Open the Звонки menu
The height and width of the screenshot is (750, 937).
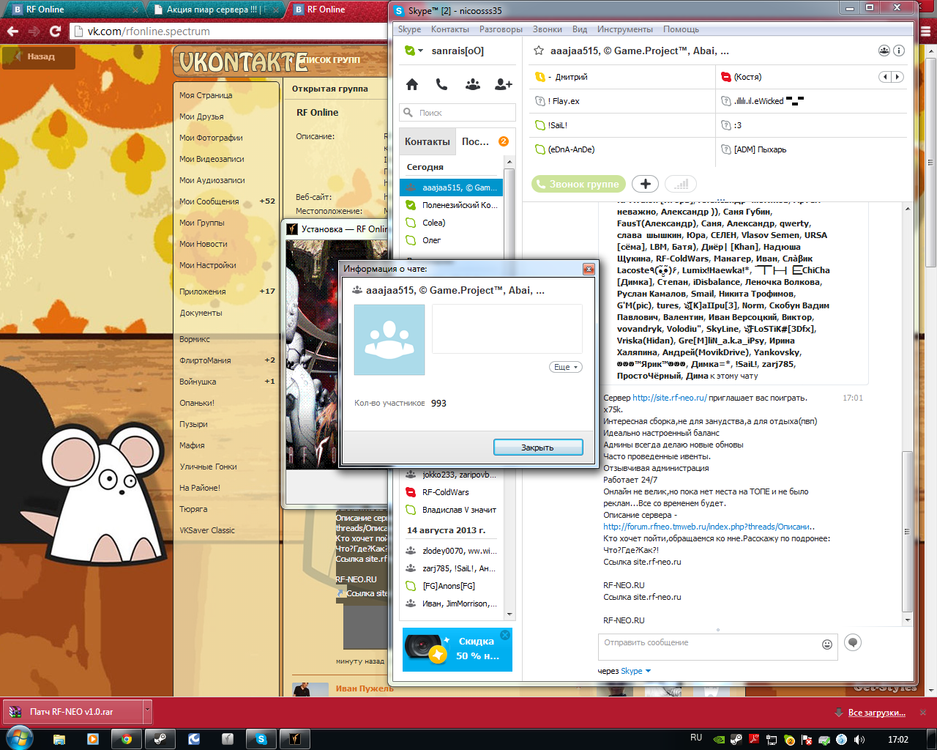(x=548, y=29)
